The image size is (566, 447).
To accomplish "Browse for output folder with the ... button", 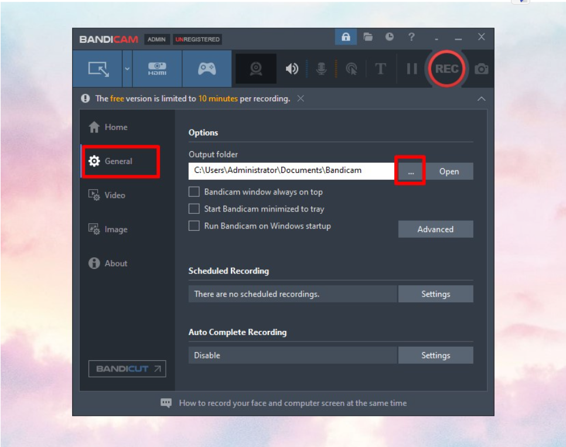I will [410, 171].
